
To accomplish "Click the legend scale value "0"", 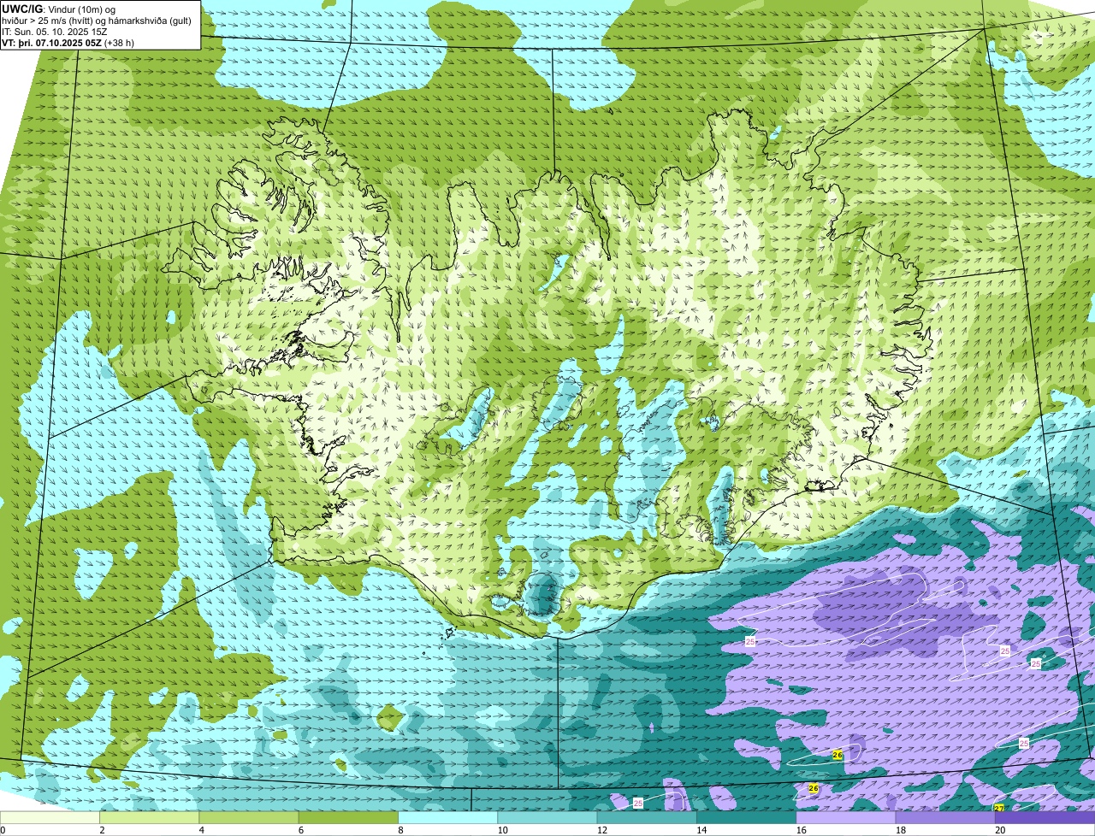I will (x=3, y=830).
